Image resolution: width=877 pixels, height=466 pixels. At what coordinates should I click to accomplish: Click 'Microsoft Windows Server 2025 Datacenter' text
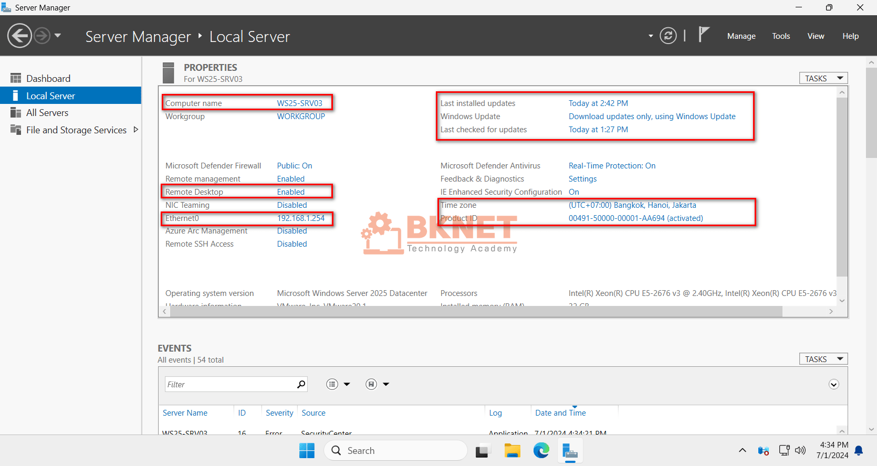coord(352,293)
